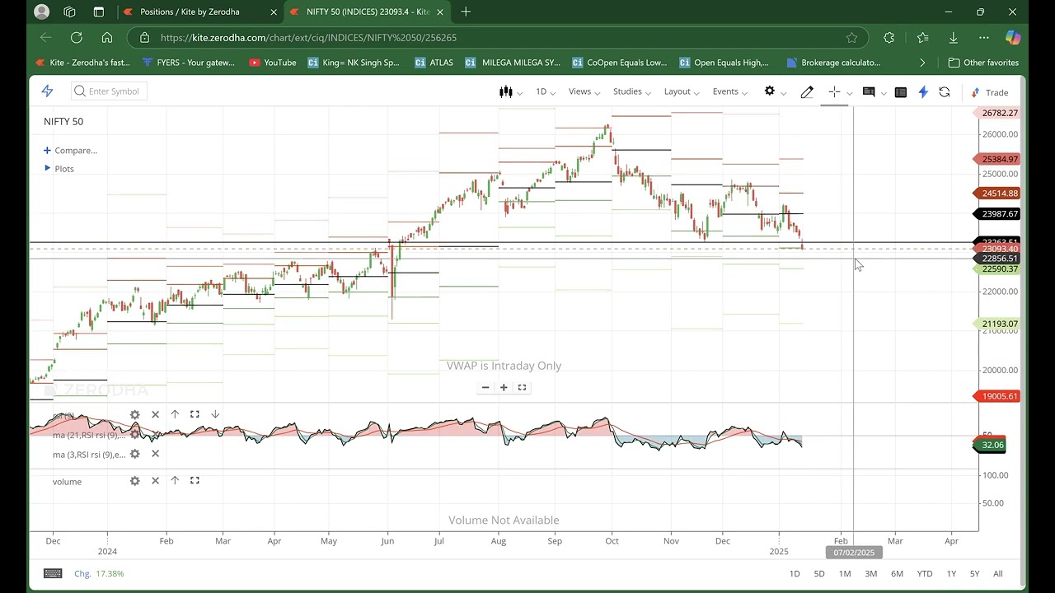Viewport: 1055px width, 593px height.
Task: Bookmark this page with star icon
Action: [851, 38]
